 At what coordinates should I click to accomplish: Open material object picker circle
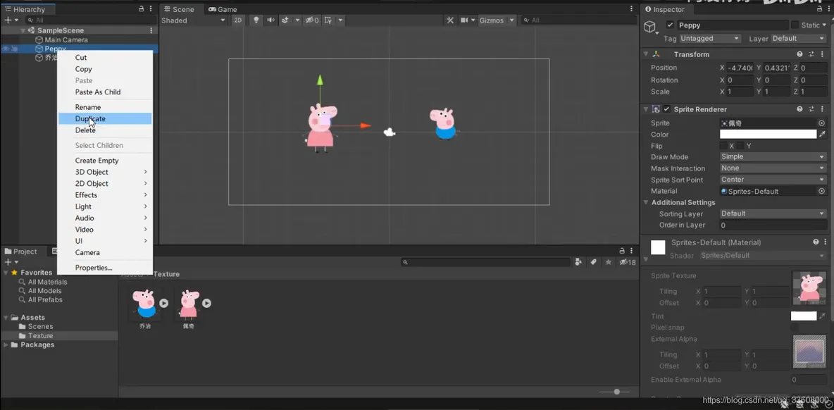pyautogui.click(x=821, y=191)
